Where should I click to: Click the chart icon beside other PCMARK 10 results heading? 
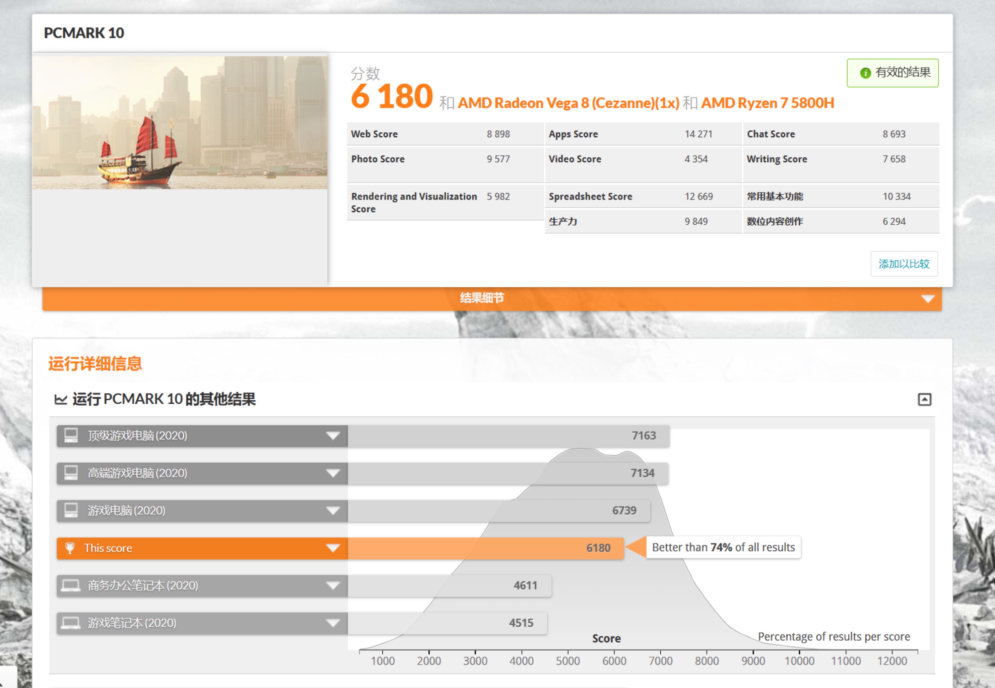tap(61, 400)
